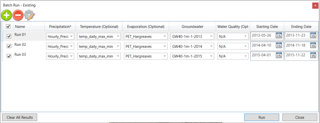Open Run 02 Precipitation dropdown

60,46
